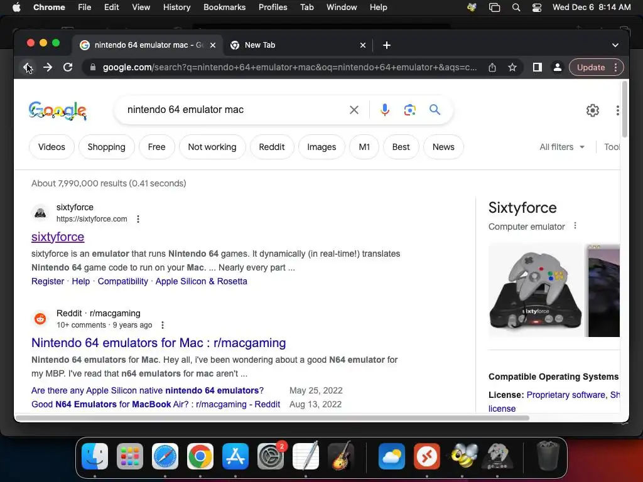643x482 pixels.
Task: Launch Safari from the Dock
Action: tap(165, 456)
